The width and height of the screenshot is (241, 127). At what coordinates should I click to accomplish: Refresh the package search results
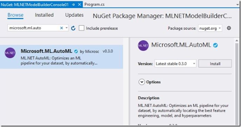coord(73,28)
